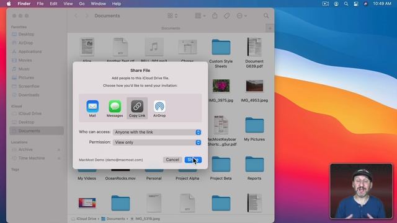Open the Edit menu
Screen dimensions: 397x223
tap(53, 4)
